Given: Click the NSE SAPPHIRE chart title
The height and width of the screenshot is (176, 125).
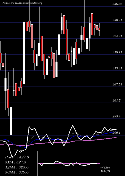Looking at the screenshot, I should 22,3.
